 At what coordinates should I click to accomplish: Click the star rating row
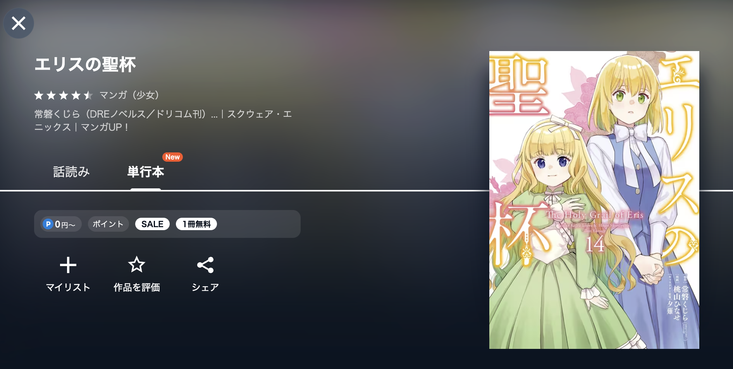click(64, 95)
